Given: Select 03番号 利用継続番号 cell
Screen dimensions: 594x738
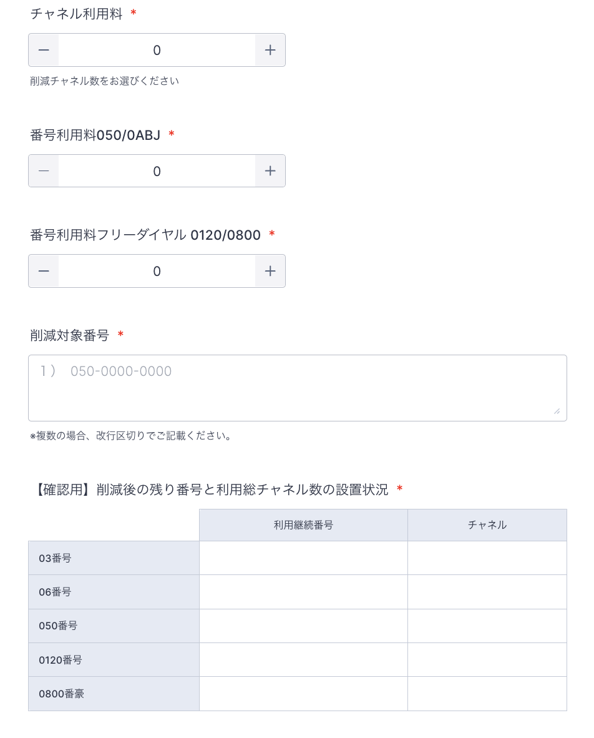Looking at the screenshot, I should [x=303, y=558].
